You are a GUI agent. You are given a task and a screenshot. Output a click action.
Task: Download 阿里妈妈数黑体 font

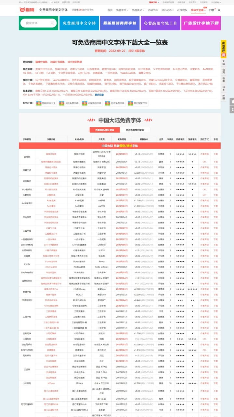click(215, 178)
